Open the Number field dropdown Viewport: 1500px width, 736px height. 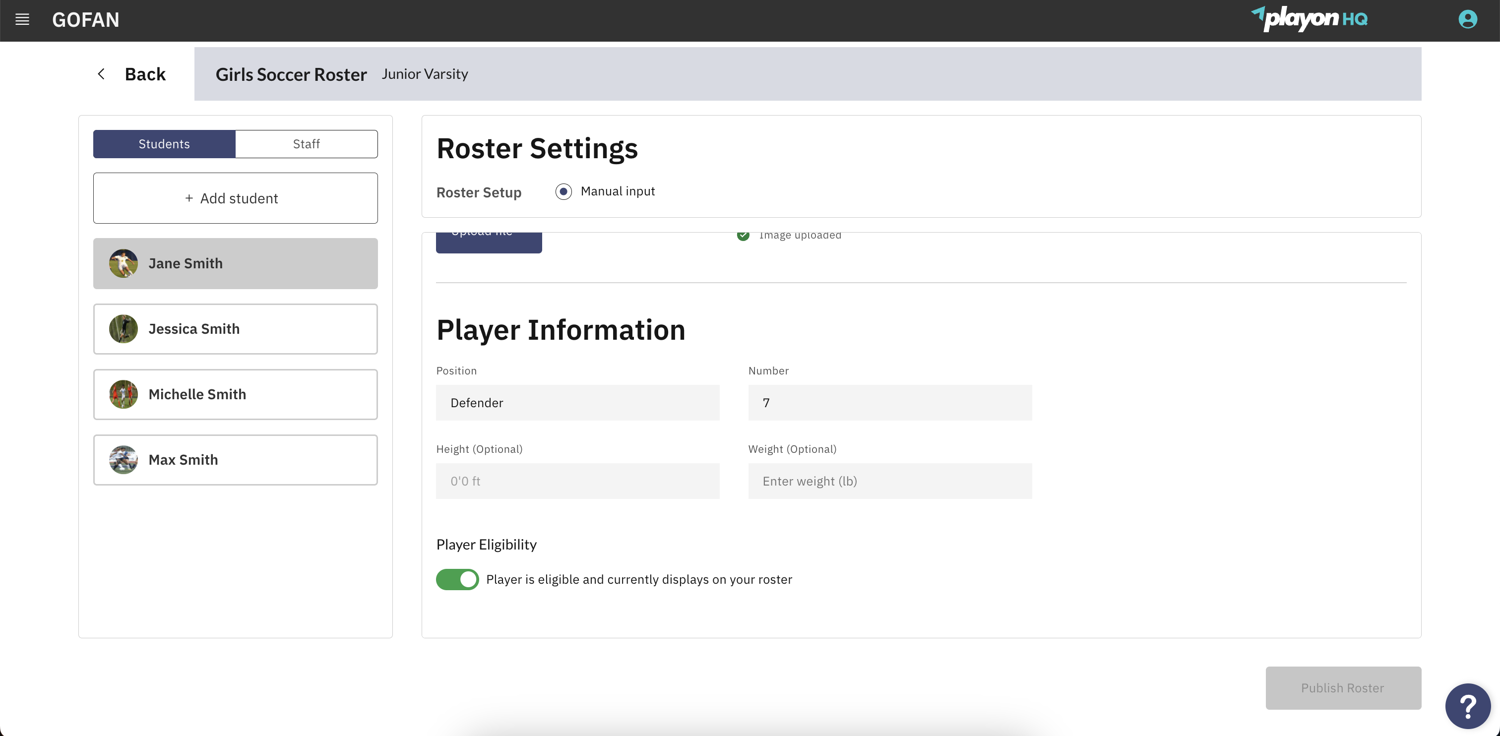coord(889,402)
